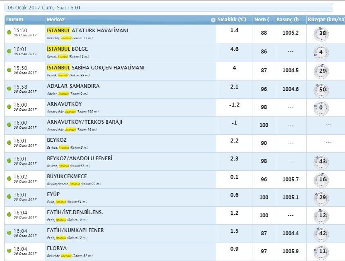Screen dimensions: 345x261
Task: Sort table by Rüzgar (km/sa) column header
Action: (326, 20)
